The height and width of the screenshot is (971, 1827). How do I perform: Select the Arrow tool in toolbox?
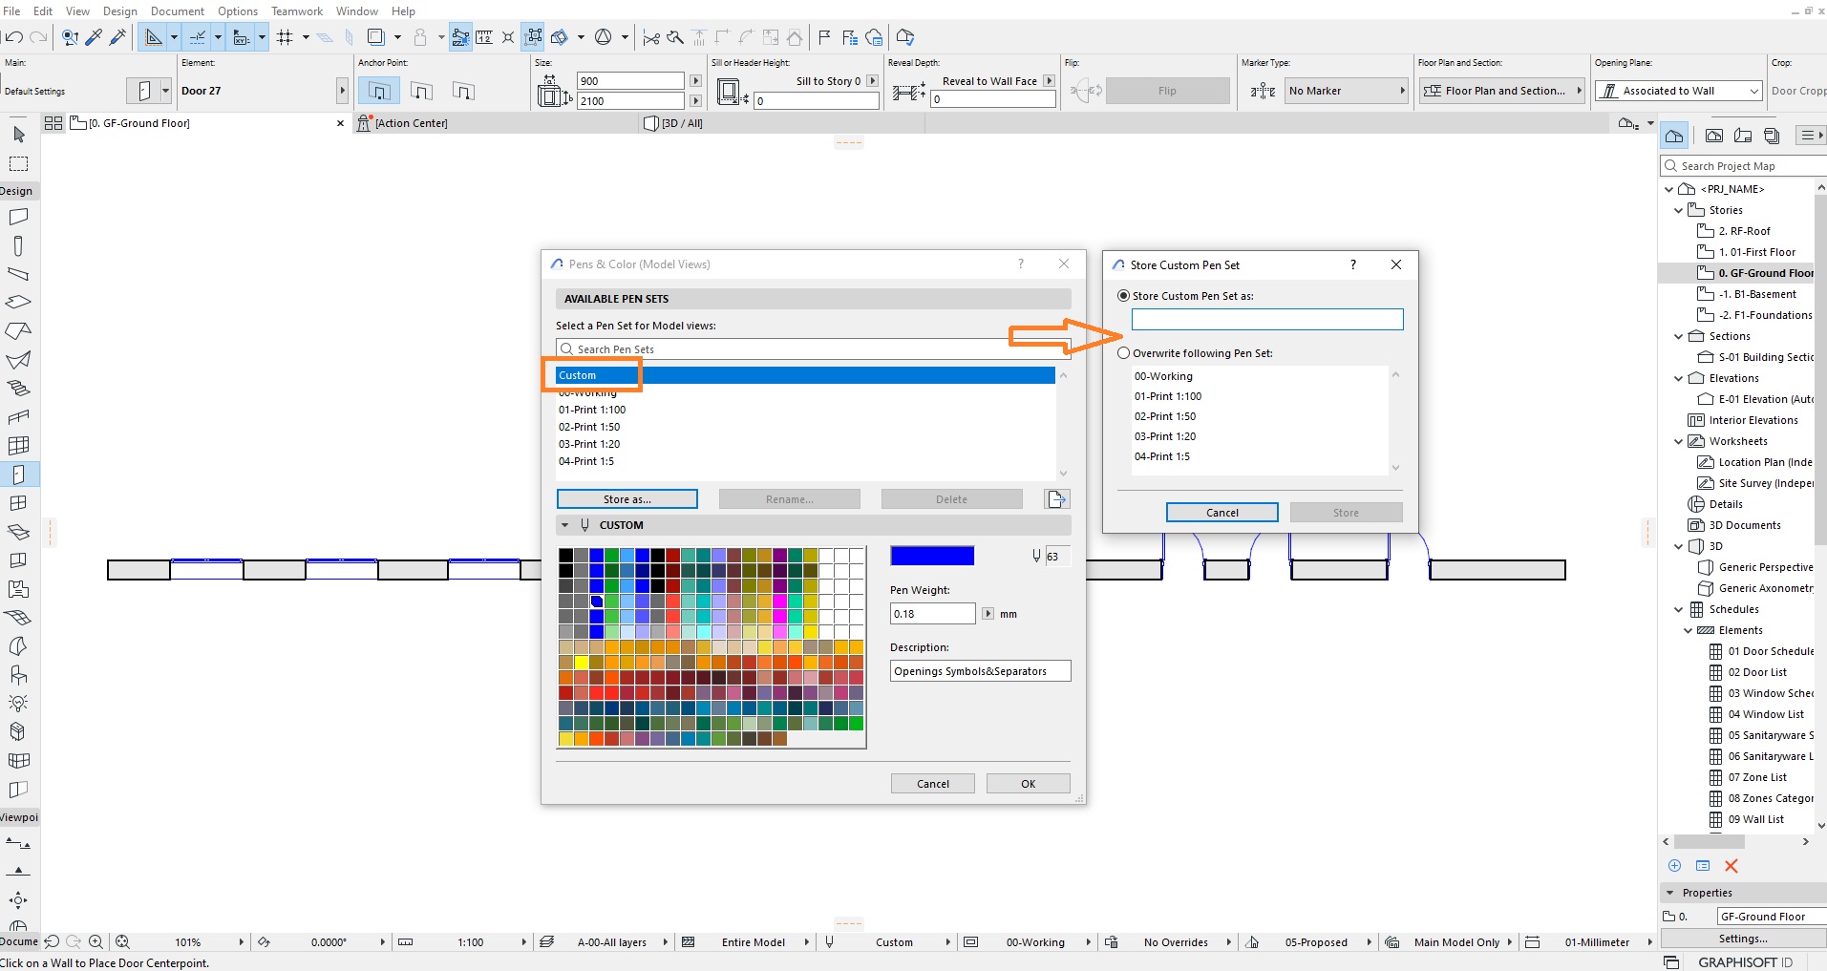pos(18,135)
